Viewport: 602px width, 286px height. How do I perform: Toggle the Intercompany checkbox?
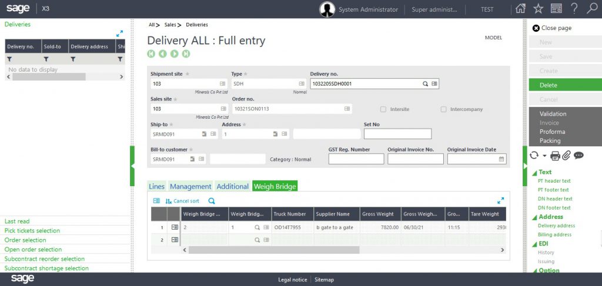click(x=443, y=109)
